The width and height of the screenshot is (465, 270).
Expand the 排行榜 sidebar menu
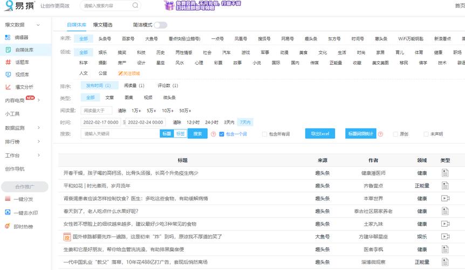click(x=39, y=141)
